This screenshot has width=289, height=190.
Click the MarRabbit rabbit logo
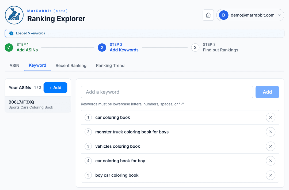click(x=14, y=15)
